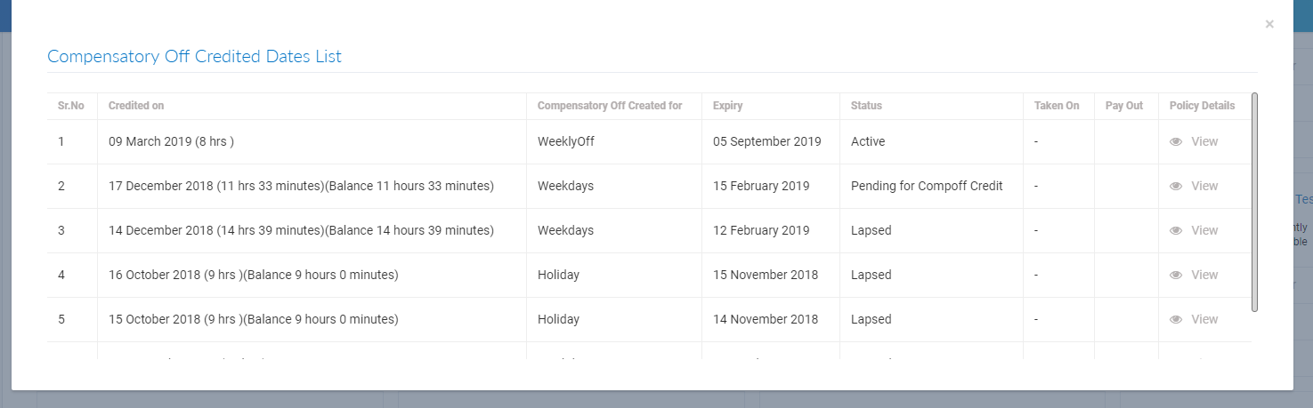Close the Compensatory Off dialog with X

pos(1269,25)
